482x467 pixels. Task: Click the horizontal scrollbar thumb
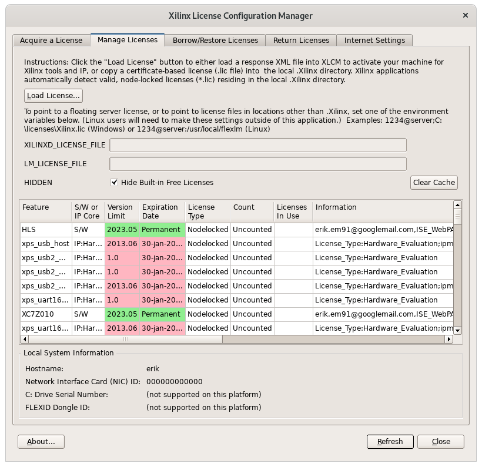(125, 339)
